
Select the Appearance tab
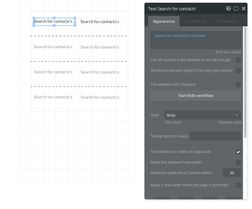click(164, 22)
